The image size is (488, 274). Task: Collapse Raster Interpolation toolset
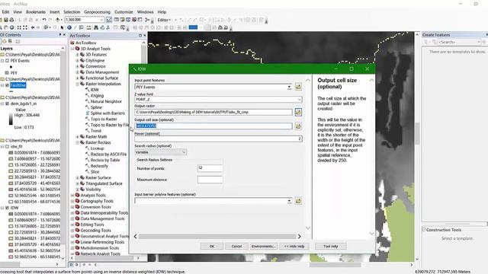pyautogui.click(x=78, y=84)
